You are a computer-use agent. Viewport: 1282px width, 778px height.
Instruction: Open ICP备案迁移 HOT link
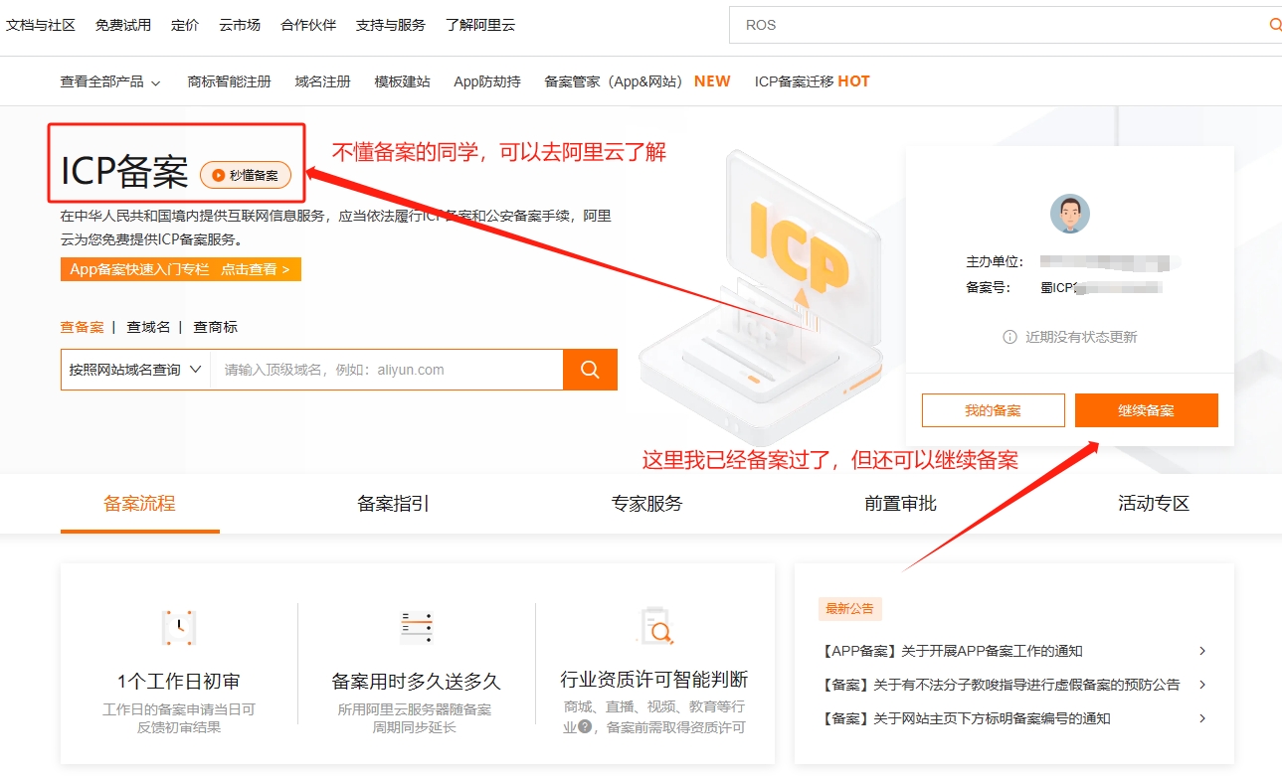pos(813,81)
